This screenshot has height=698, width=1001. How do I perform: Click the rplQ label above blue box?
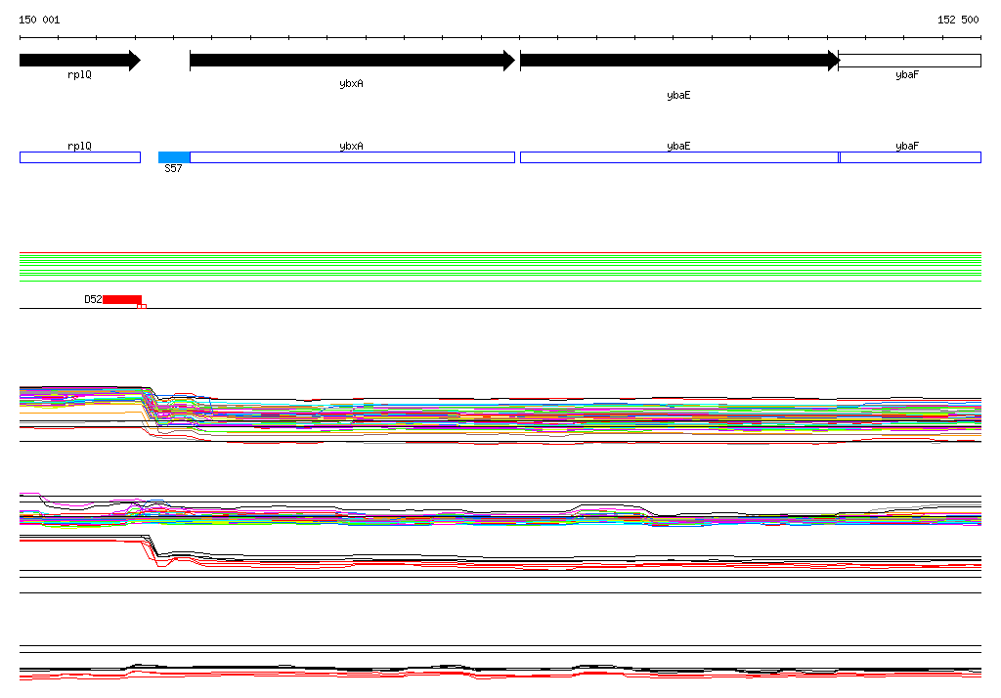click(79, 146)
